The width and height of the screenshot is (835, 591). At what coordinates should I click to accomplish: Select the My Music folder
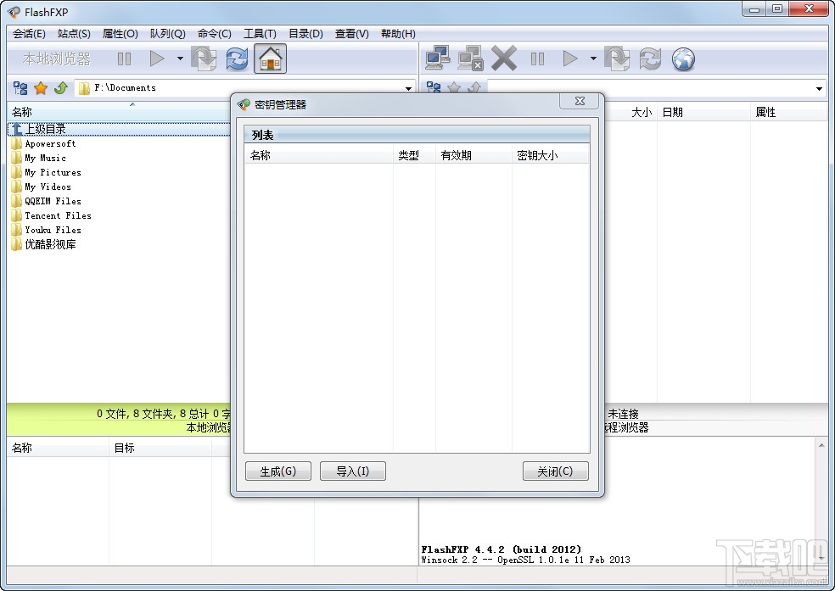pyautogui.click(x=48, y=158)
